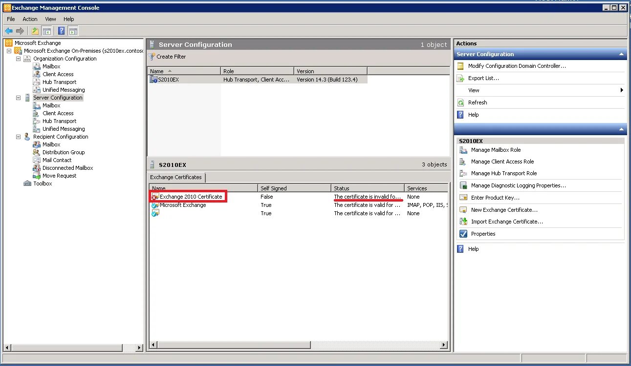Open the Action menu
Screen dimensions: 631x366
point(30,19)
